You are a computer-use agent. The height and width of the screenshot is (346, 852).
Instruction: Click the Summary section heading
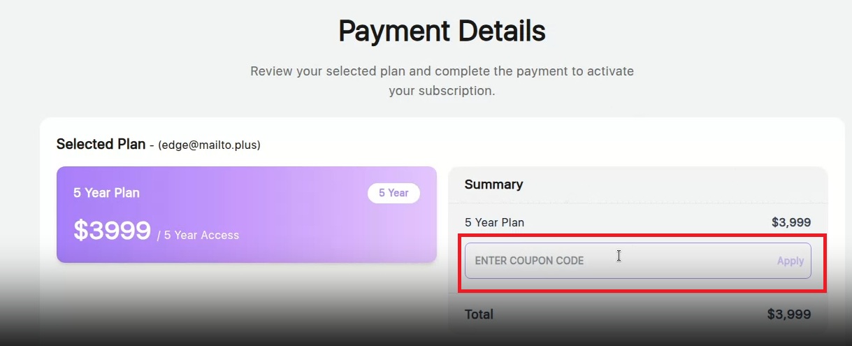[493, 185]
